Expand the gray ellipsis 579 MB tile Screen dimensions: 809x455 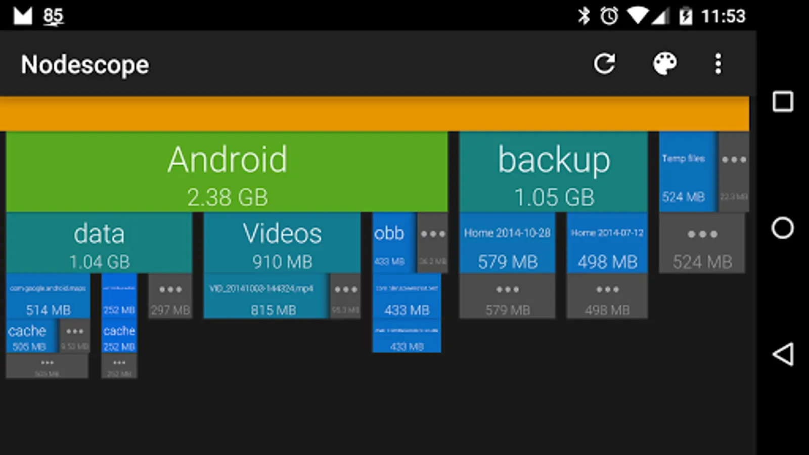[507, 296]
